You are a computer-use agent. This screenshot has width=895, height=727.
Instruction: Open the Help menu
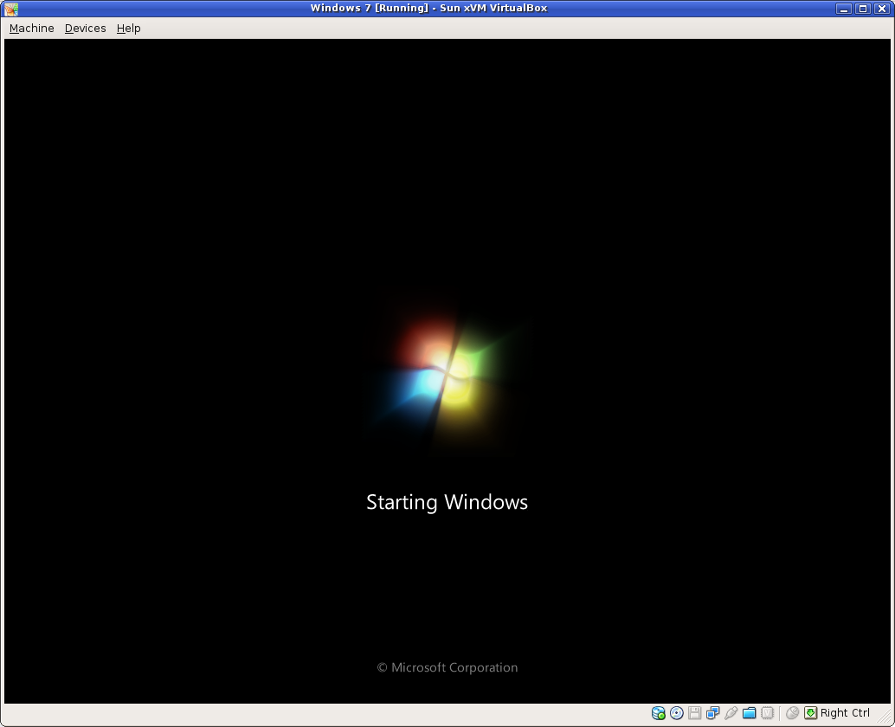point(129,29)
